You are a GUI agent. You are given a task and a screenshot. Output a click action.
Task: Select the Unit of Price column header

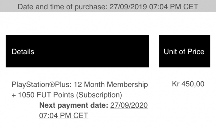(x=184, y=52)
